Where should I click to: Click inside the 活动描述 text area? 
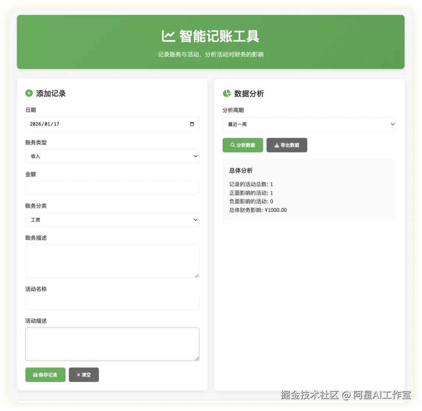pyautogui.click(x=112, y=343)
